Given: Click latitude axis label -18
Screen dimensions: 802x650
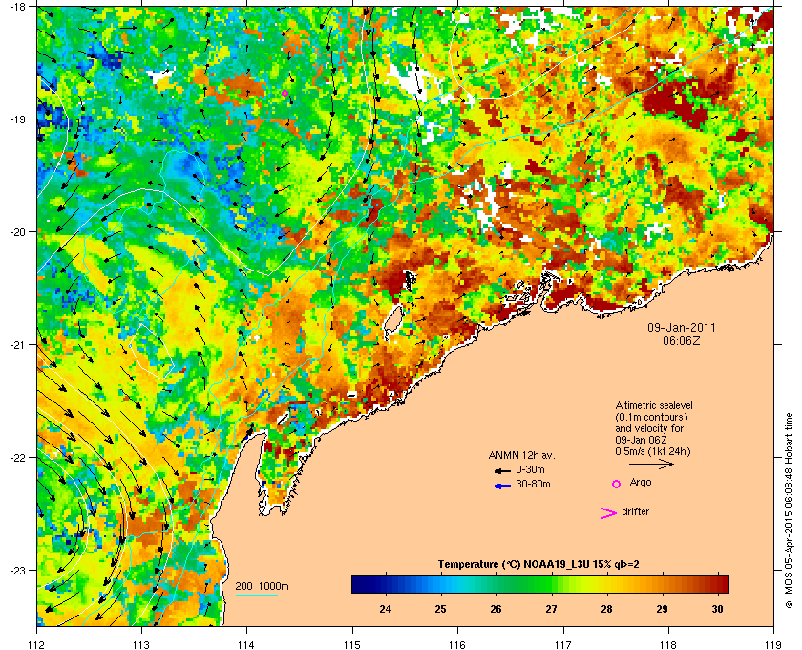Looking at the screenshot, I should 19,6.
